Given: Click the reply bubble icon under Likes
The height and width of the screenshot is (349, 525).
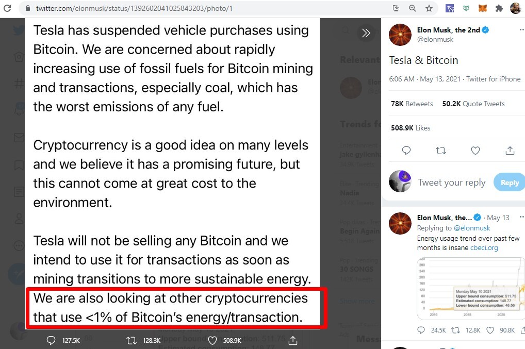Looking at the screenshot, I should pyautogui.click(x=406, y=151).
